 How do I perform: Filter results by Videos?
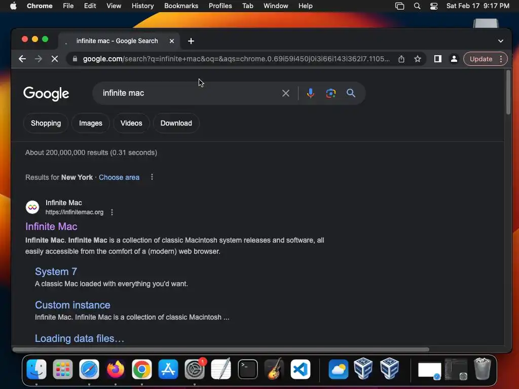(131, 124)
